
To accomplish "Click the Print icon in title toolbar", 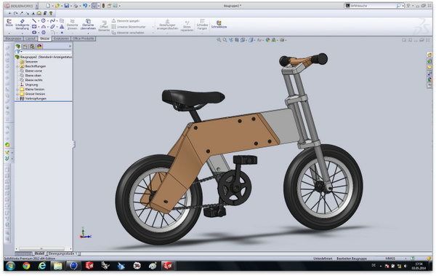I will [x=76, y=6].
